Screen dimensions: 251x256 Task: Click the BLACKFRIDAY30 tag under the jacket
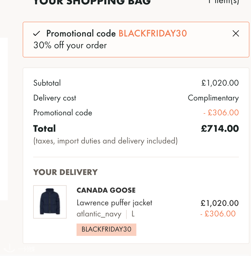[x=106, y=229]
